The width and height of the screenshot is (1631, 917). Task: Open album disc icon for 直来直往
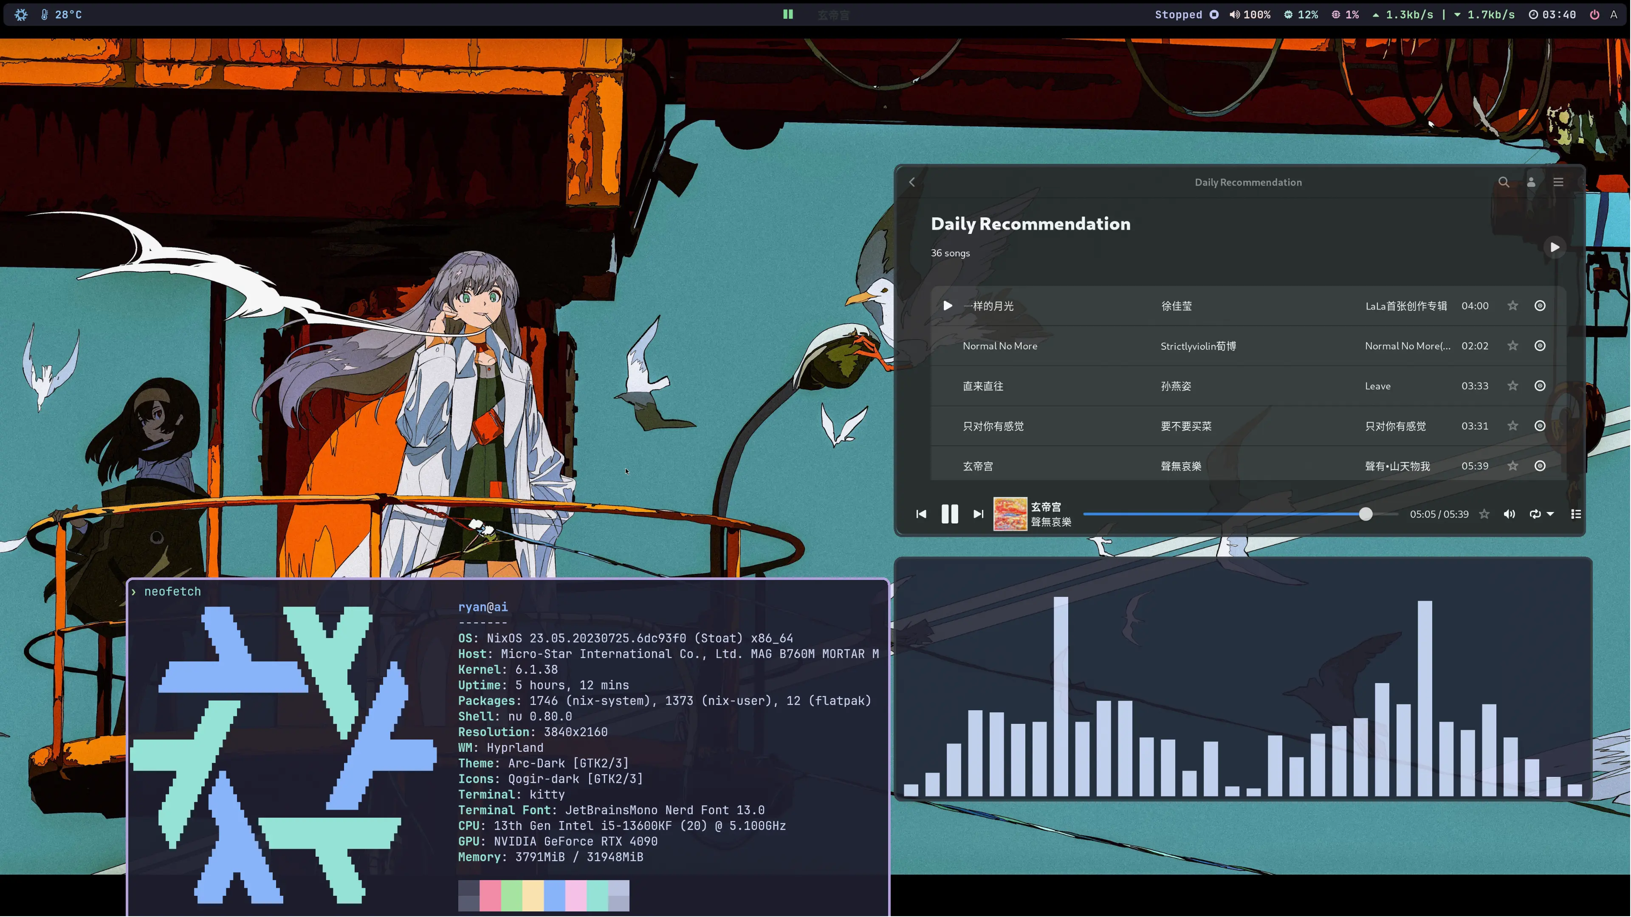click(1540, 386)
